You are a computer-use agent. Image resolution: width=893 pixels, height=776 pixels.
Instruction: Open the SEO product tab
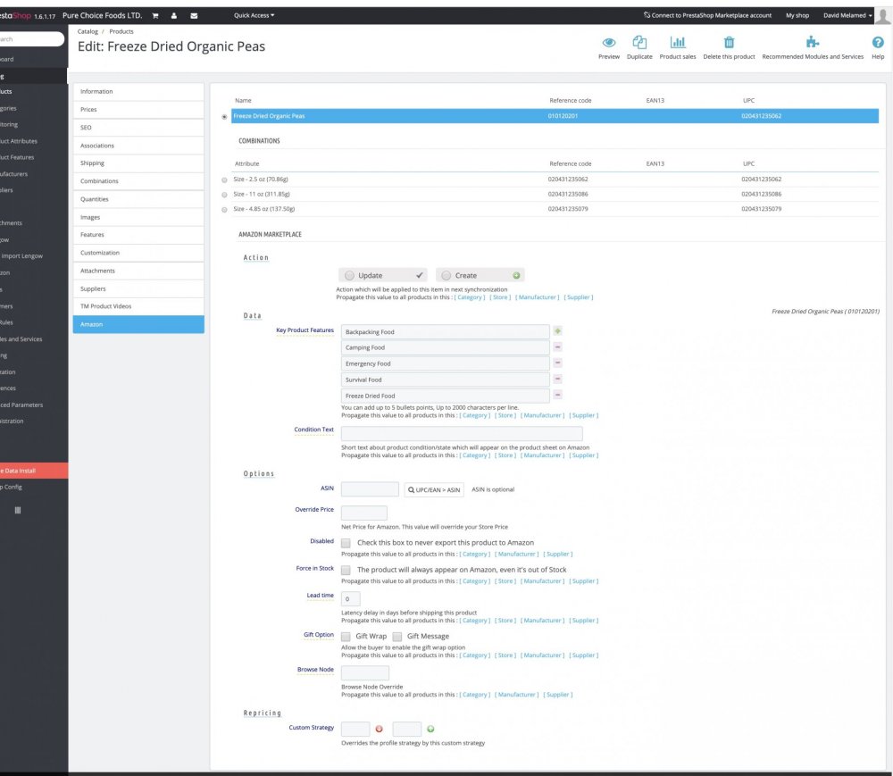tap(138, 128)
